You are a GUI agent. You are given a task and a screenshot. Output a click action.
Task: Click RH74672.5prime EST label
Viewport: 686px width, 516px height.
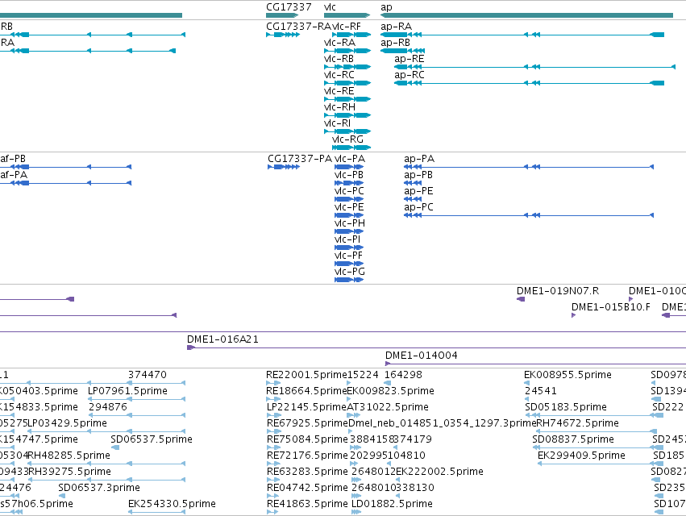click(x=577, y=423)
